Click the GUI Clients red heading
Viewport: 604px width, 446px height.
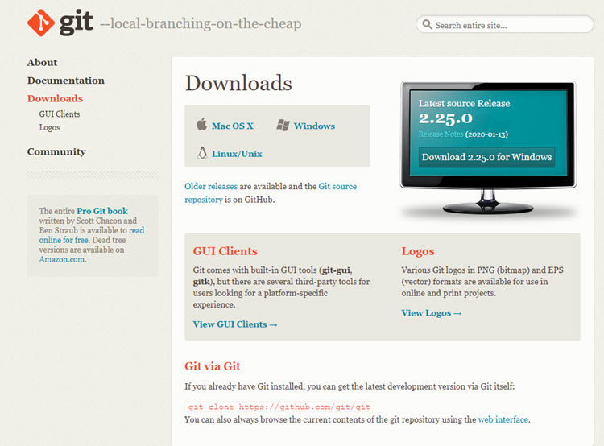click(x=225, y=251)
